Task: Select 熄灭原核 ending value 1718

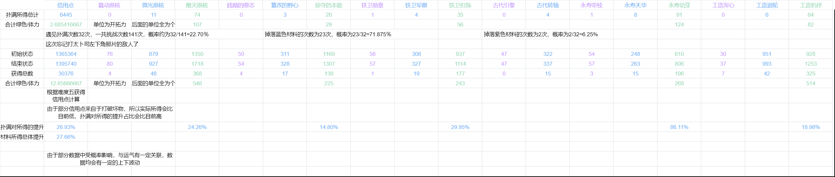Action: [197, 64]
